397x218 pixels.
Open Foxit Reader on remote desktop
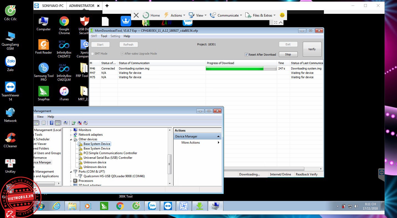click(43, 47)
